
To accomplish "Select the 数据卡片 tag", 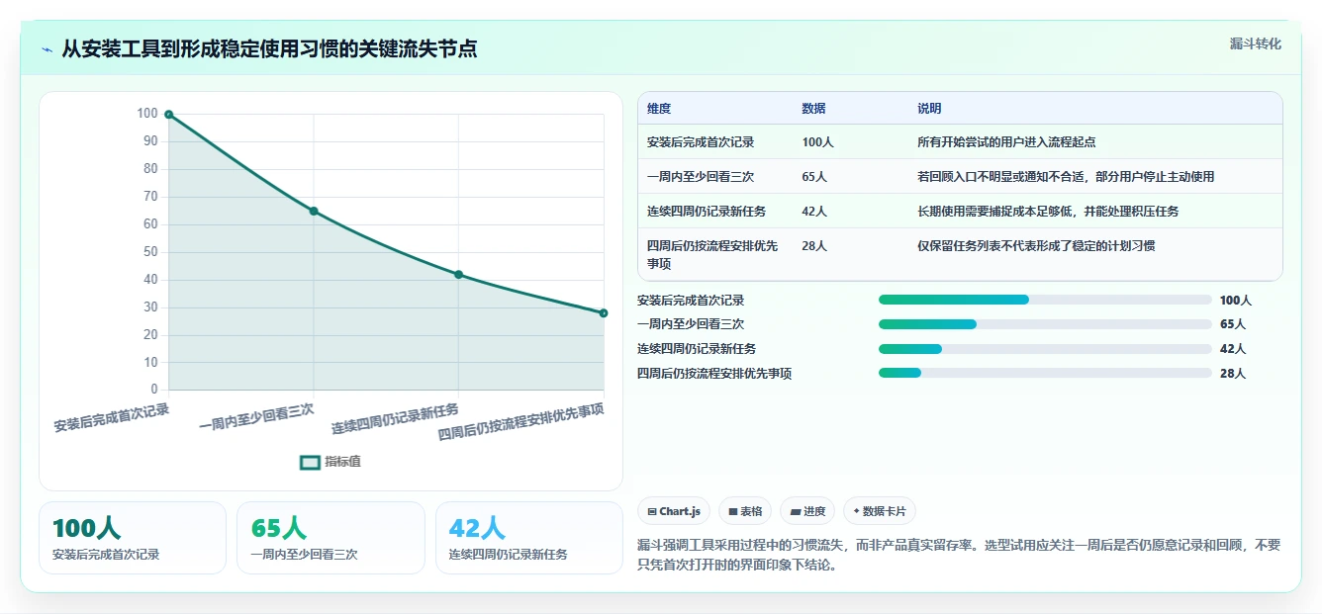I will 880,511.
